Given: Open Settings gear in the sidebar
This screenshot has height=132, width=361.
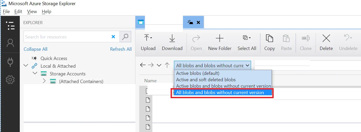Looking at the screenshot, I should pos(10,80).
